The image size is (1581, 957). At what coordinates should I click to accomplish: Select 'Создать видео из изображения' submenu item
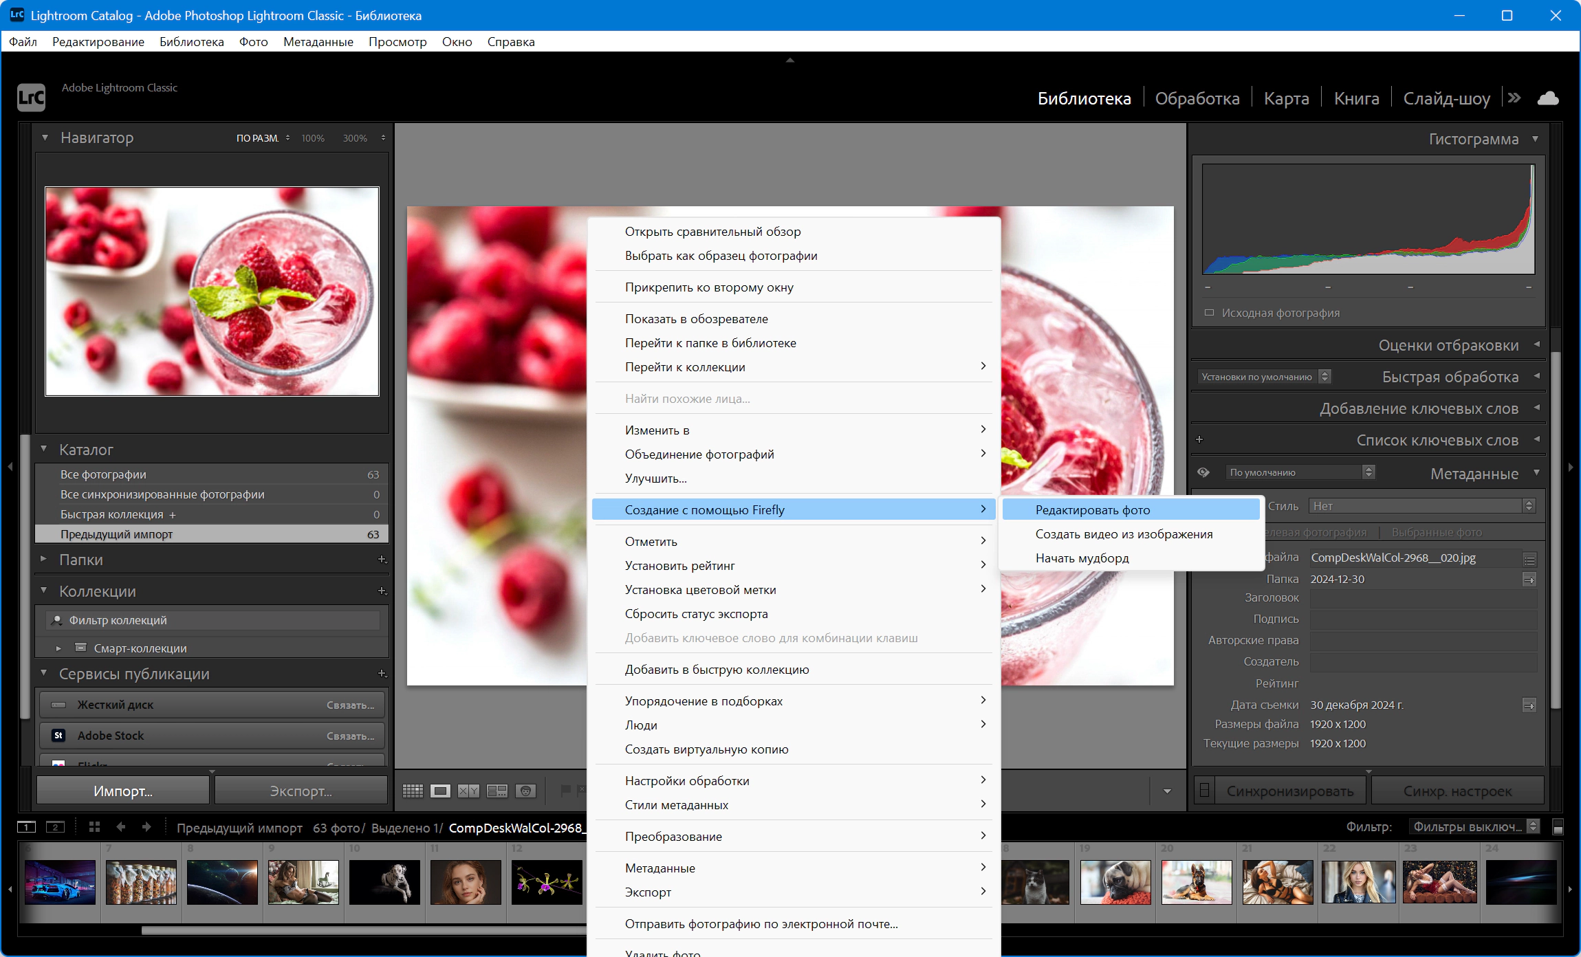[x=1124, y=534]
